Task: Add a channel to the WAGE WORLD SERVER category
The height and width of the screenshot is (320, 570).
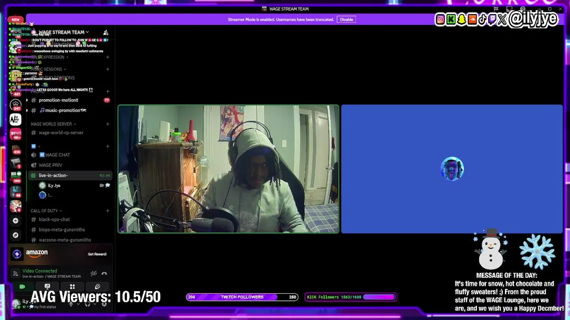Action: [107, 124]
